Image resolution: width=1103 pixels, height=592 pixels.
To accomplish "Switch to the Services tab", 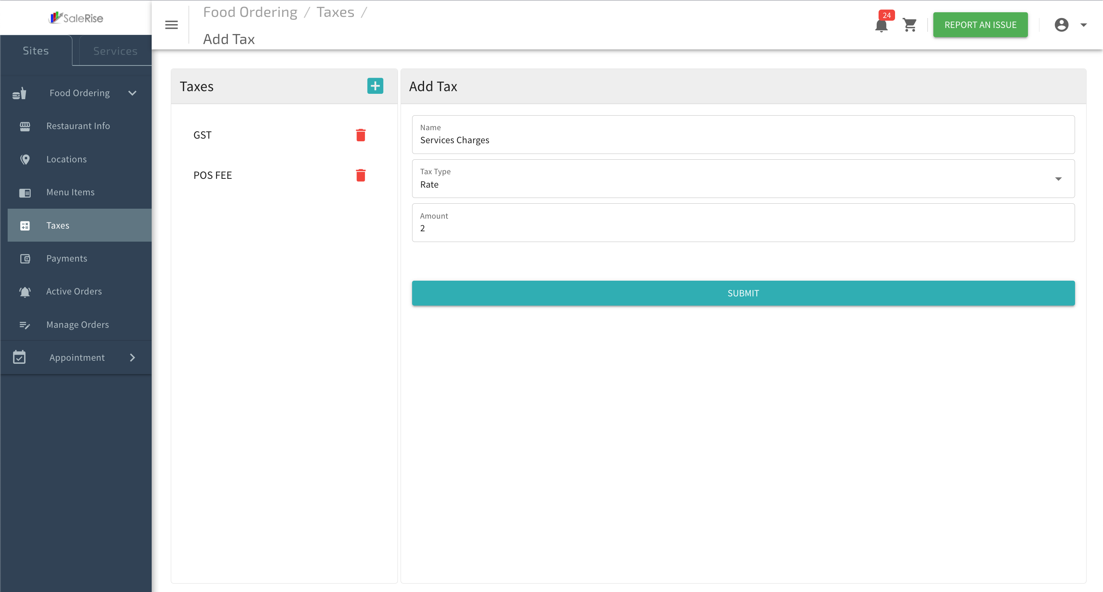I will click(115, 51).
